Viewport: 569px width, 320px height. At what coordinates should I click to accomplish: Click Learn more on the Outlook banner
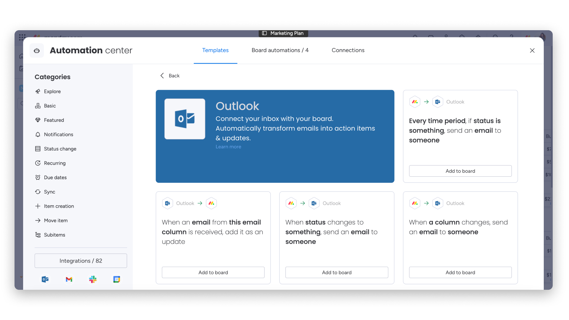228,146
